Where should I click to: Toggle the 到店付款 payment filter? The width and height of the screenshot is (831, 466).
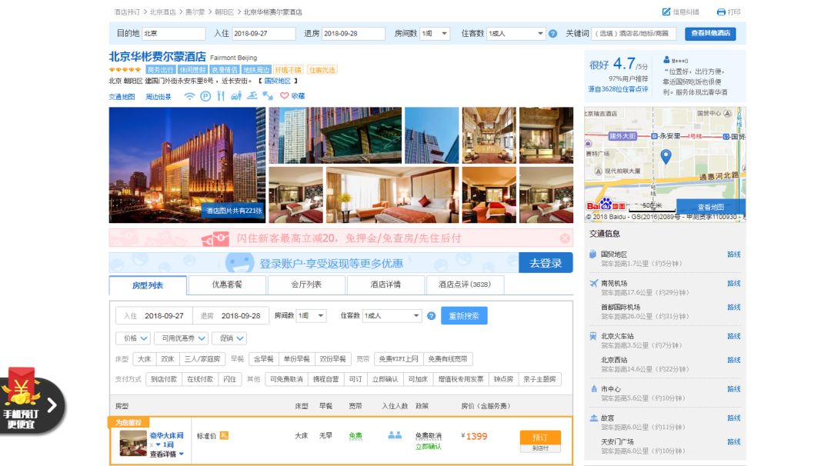pos(164,379)
